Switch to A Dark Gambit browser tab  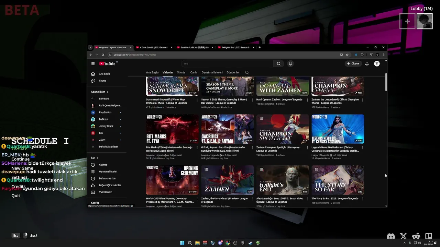coord(154,47)
